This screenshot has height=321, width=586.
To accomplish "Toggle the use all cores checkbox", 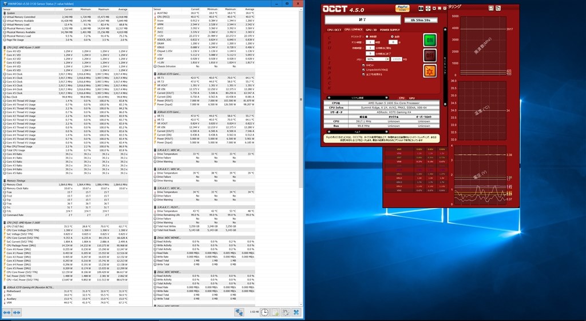I will (363, 74).
